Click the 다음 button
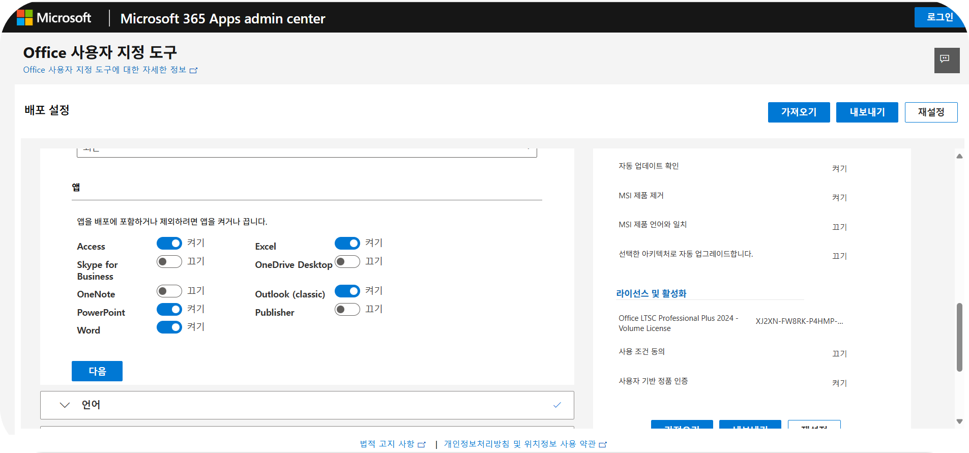 pyautogui.click(x=97, y=371)
